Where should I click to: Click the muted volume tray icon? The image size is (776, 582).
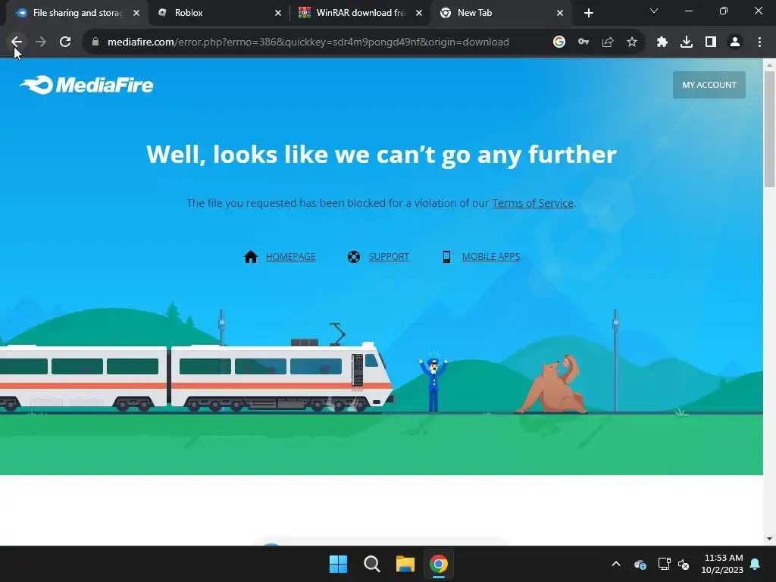[x=684, y=564]
